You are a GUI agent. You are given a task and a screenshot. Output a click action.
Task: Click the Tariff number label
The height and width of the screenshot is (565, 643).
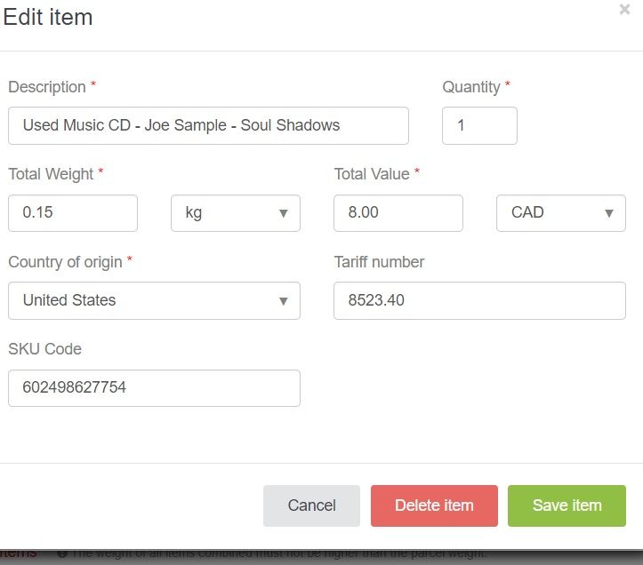tap(379, 262)
